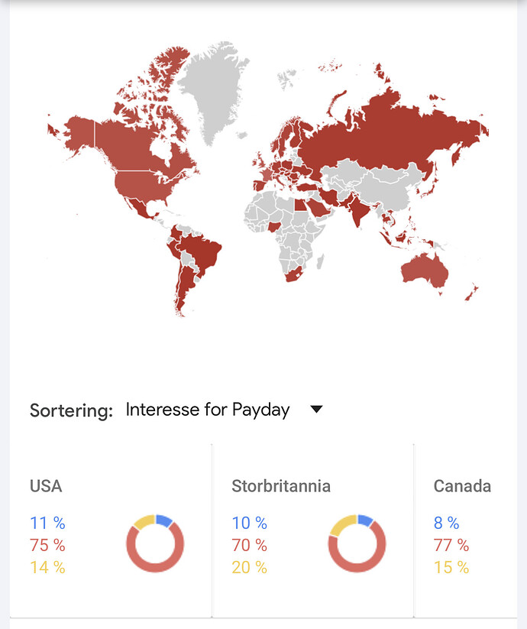Open the USA country card
This screenshot has height=629, width=527.
point(111,530)
